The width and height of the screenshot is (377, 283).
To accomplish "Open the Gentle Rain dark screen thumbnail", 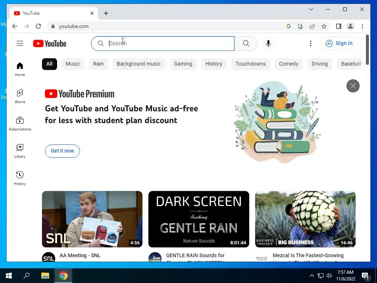I will point(198,219).
